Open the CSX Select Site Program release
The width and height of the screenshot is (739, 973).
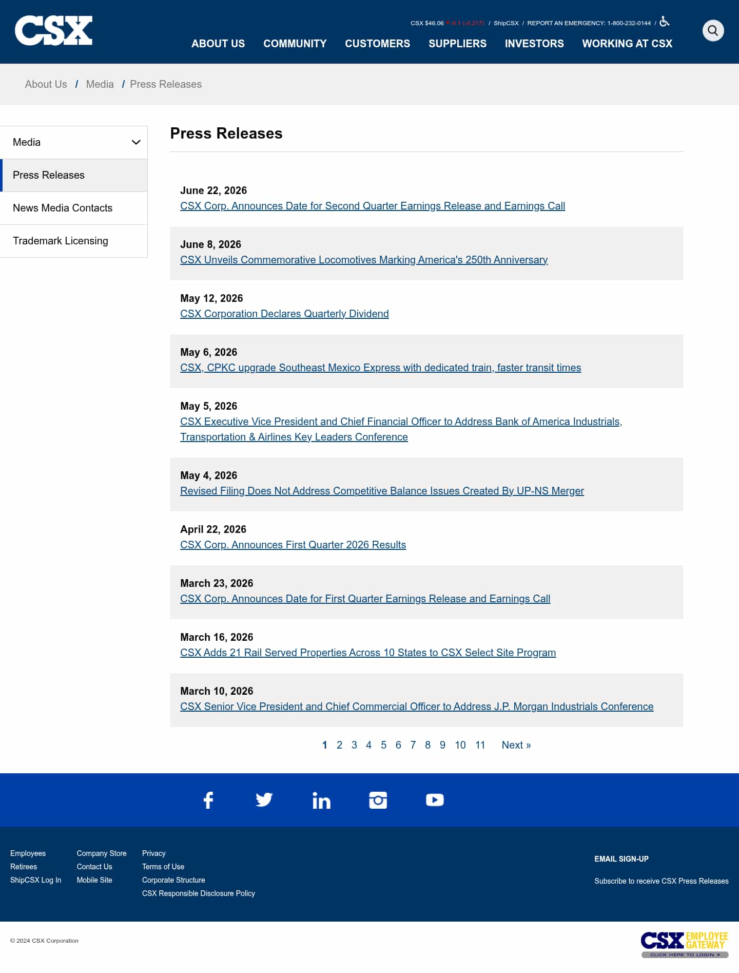[368, 653]
